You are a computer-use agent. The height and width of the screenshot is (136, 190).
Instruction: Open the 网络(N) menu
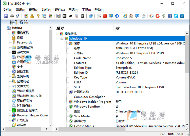tap(73, 10)
